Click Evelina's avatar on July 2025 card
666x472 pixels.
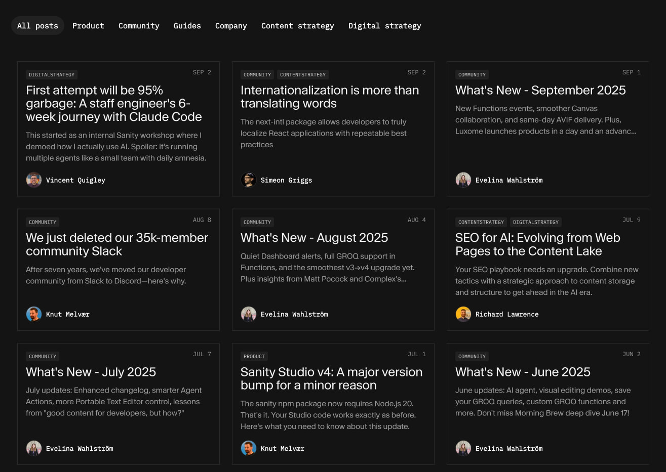34,449
